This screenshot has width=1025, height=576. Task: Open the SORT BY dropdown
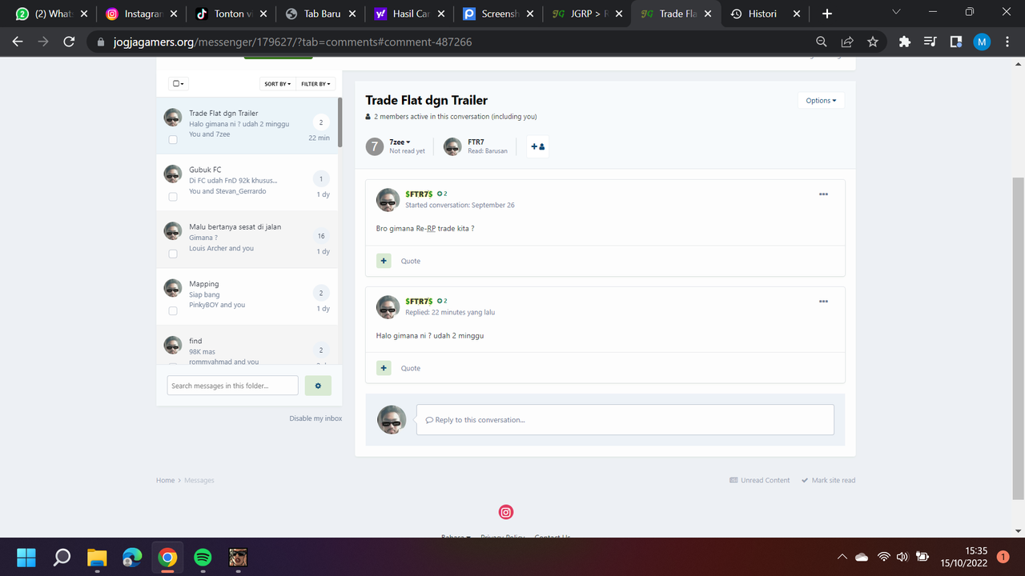(x=277, y=83)
